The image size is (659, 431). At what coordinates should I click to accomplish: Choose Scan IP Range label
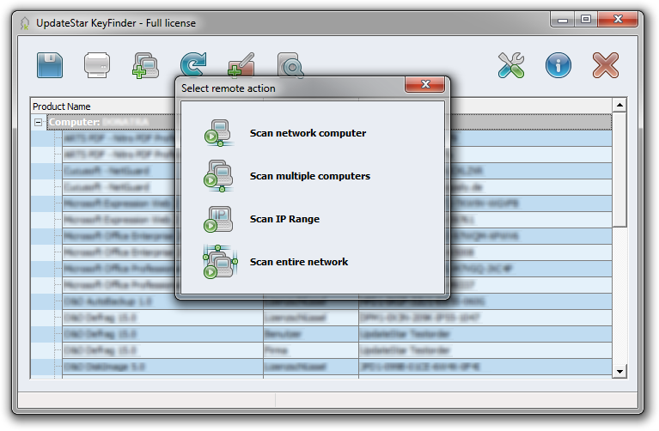tap(284, 219)
